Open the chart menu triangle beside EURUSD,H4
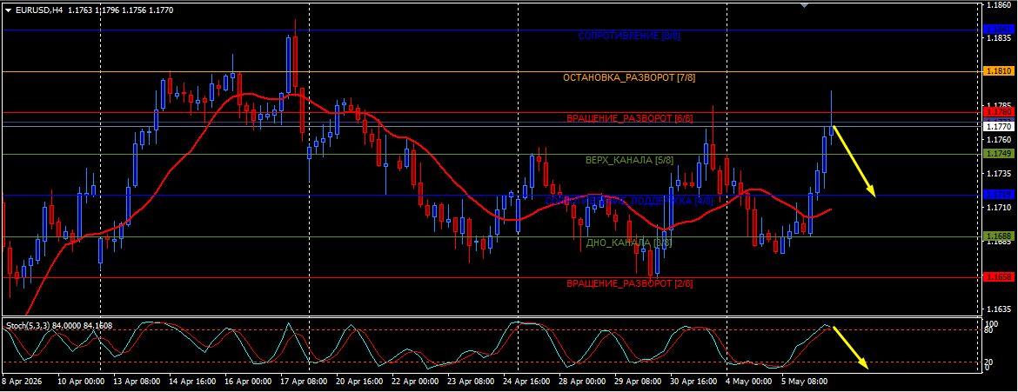This screenshot has height=392, width=1018. pos(9,10)
